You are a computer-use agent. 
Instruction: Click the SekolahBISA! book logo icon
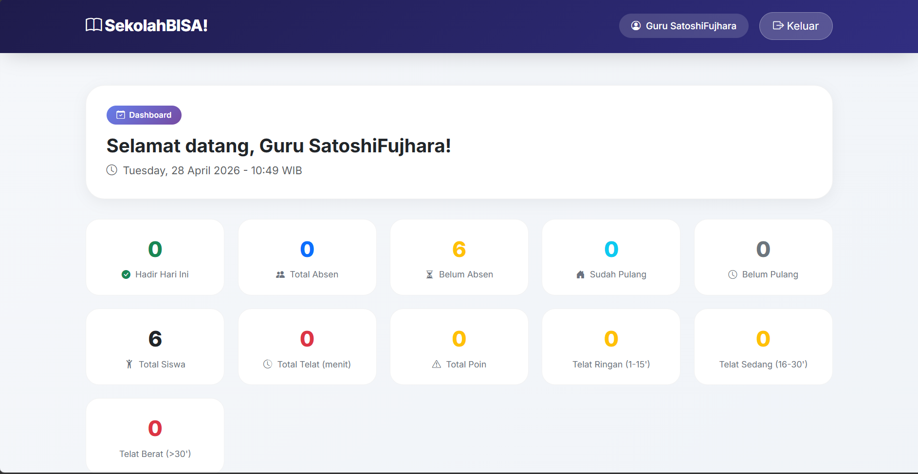(94, 25)
